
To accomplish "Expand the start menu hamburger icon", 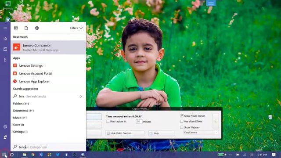I will tap(5, 28).
